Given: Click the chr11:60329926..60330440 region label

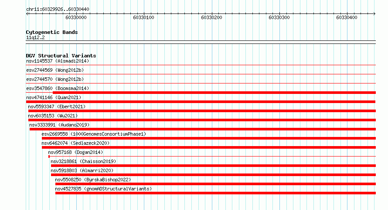Looking at the screenshot, I should pyautogui.click(x=58, y=10).
